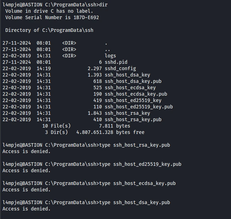Screen dimensions: 231x219
Task: Click the dir command on first line
Action: click(x=103, y=5)
